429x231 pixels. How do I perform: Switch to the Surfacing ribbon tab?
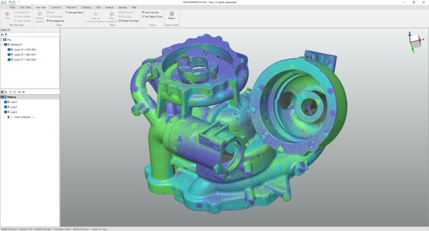click(x=86, y=7)
